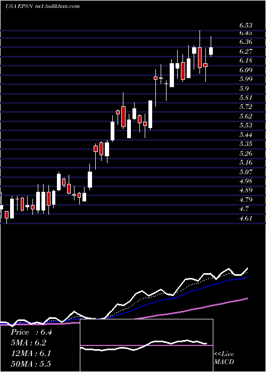The height and width of the screenshot is (372, 266).
Task: Click the blue 12MA line at its right end
Action: pos(247,277)
